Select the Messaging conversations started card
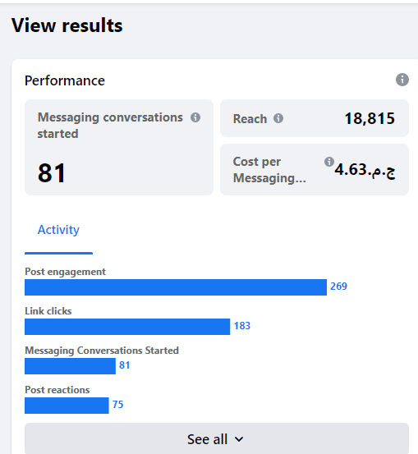Viewport: 418px width, 454px height. coord(119,148)
